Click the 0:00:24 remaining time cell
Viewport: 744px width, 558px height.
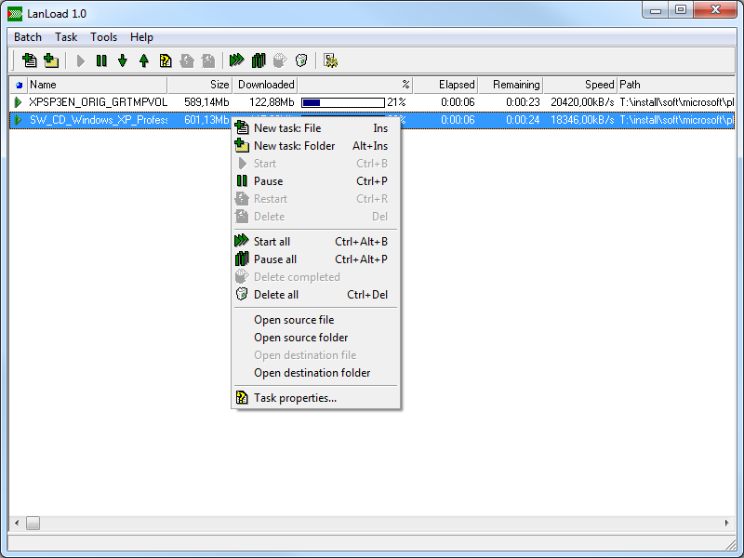[x=523, y=120]
